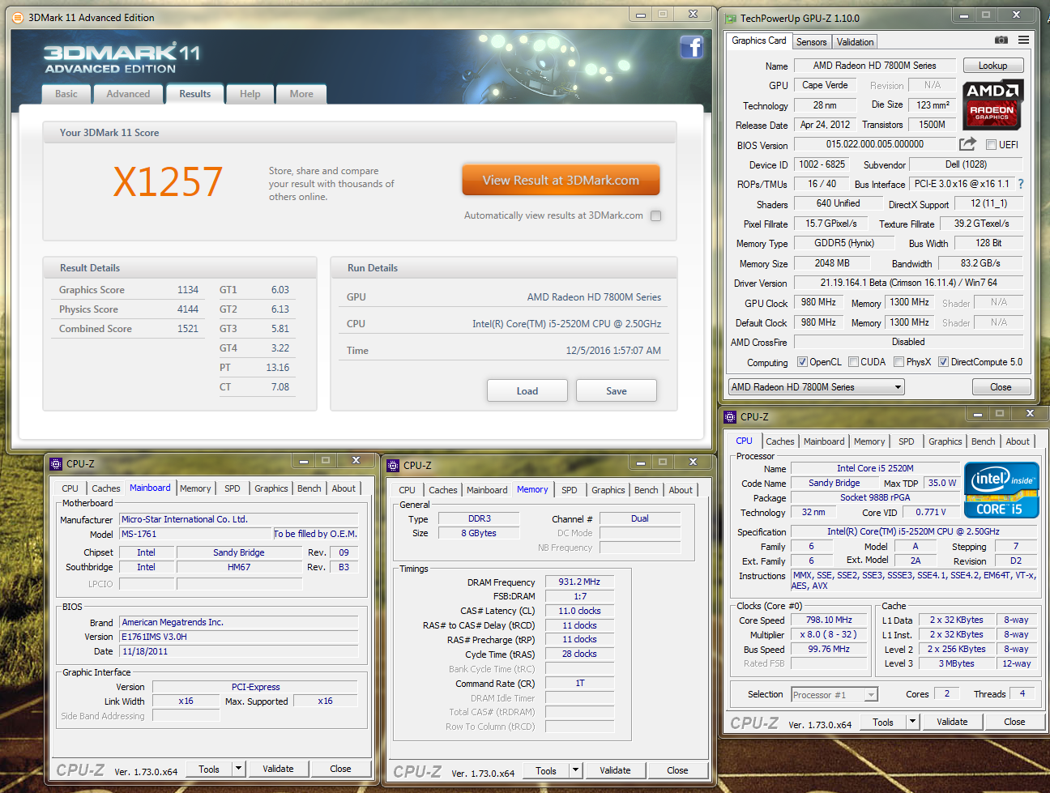Viewport: 1050px width, 793px height.
Task: Click Close button in CPU-Z CPU window
Action: click(x=1014, y=722)
